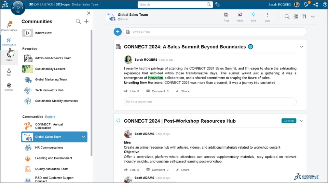
Task: Click the communities list scrollbar
Action: (x=92, y=93)
